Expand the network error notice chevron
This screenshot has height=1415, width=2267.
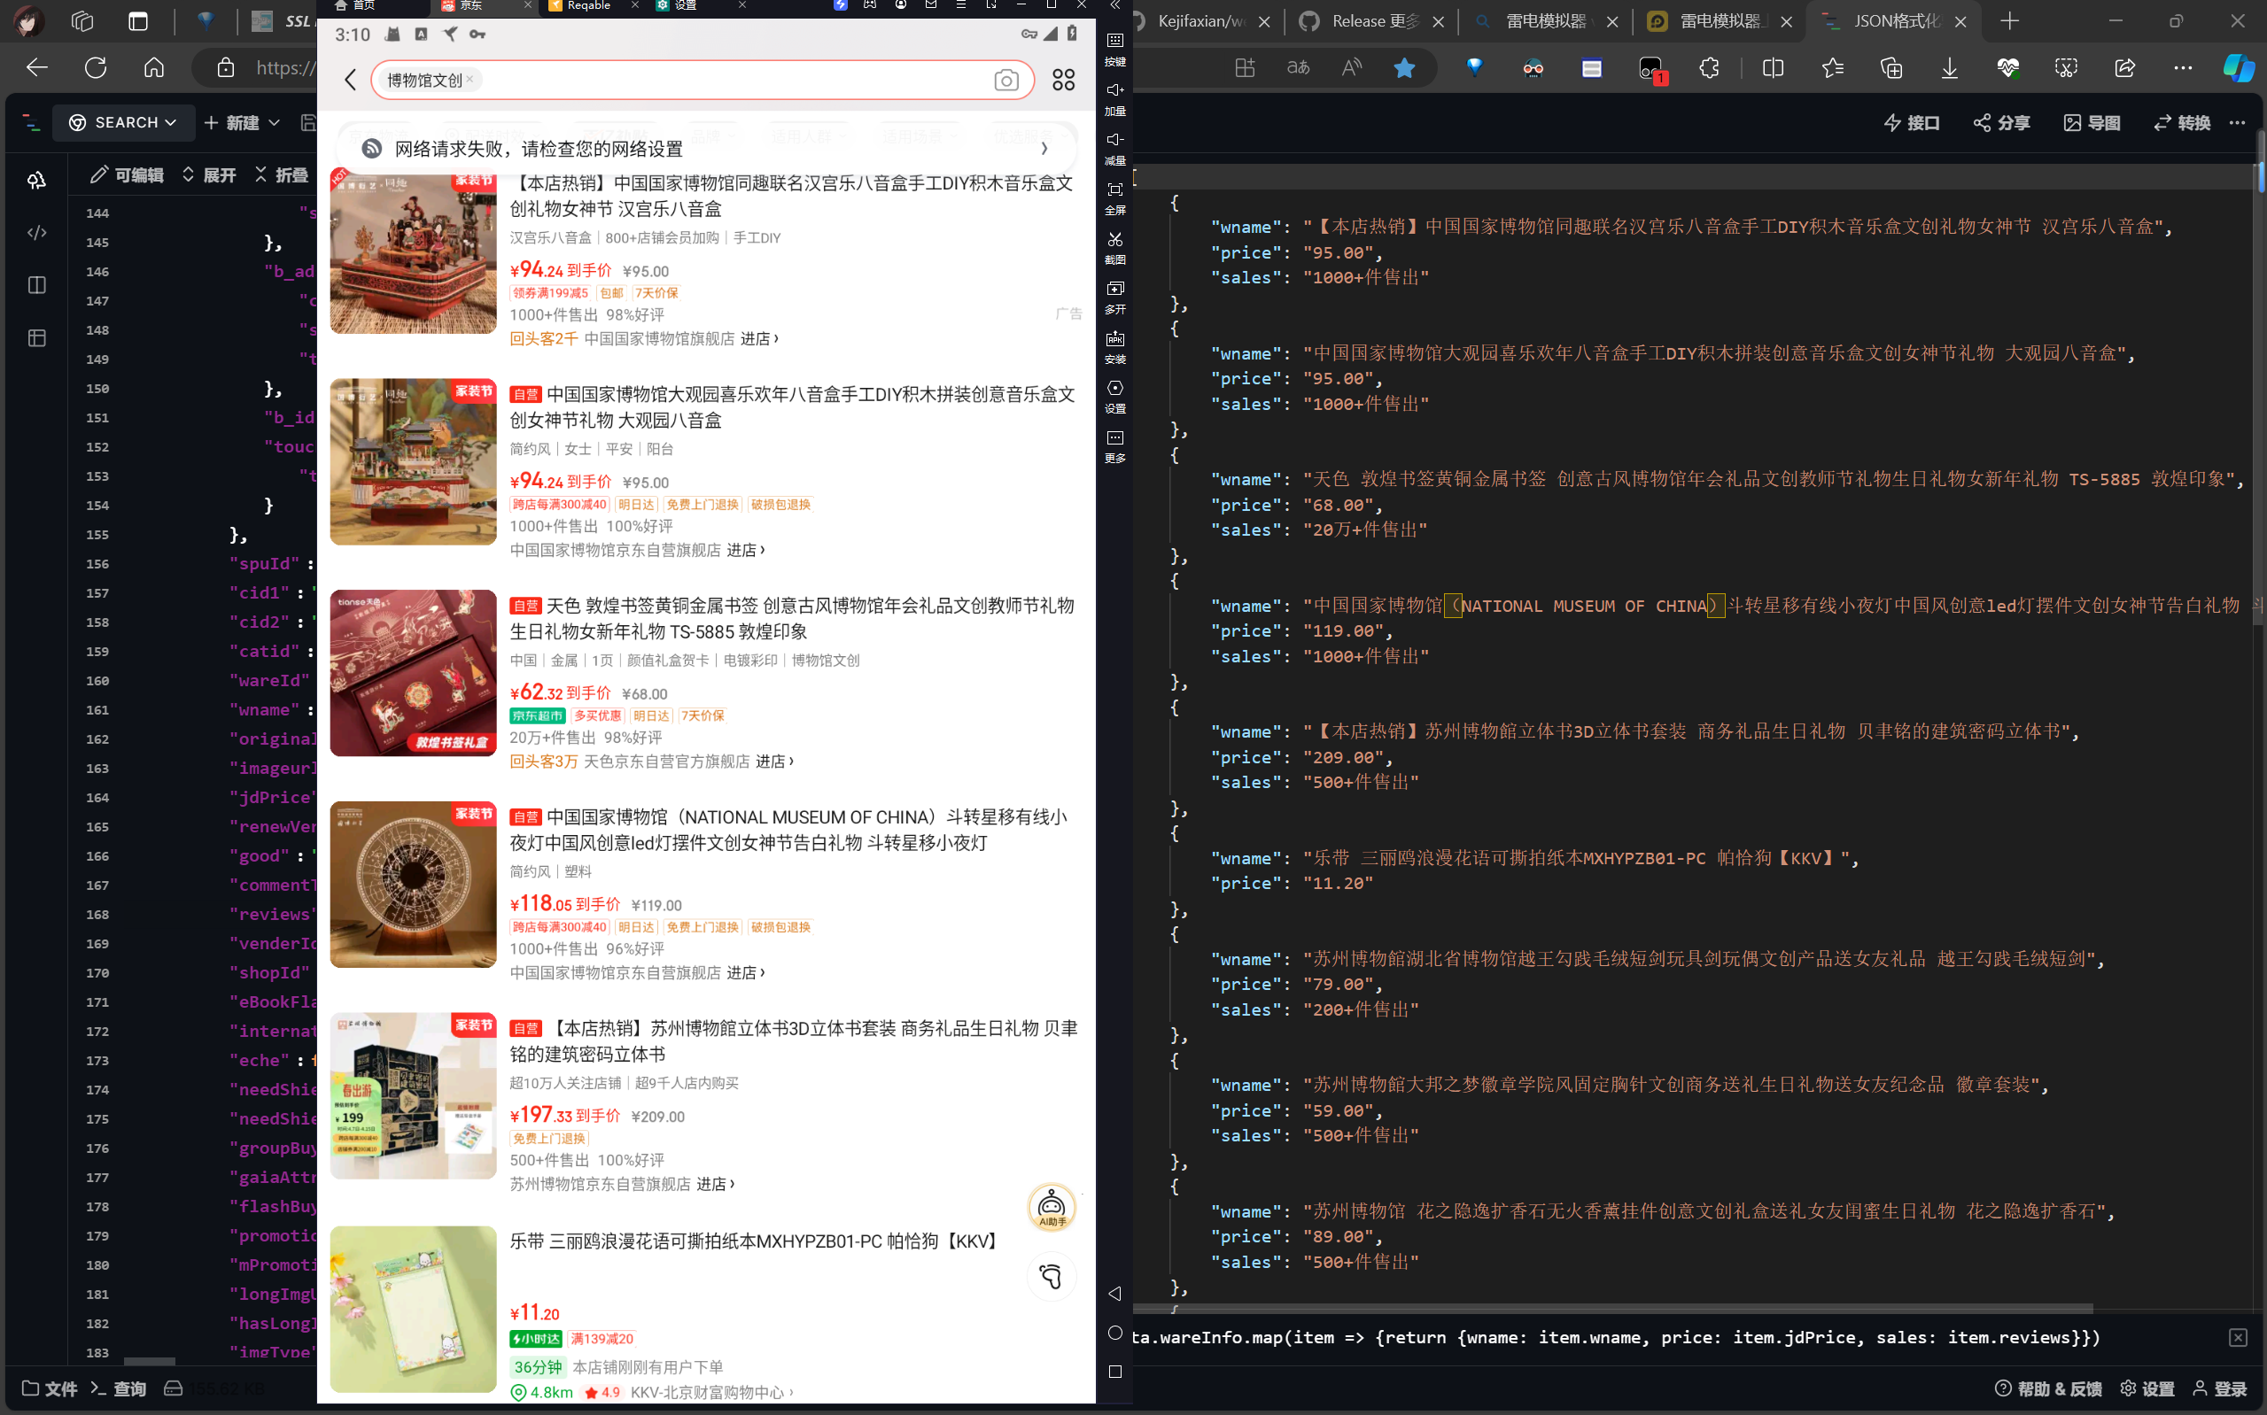1044,149
